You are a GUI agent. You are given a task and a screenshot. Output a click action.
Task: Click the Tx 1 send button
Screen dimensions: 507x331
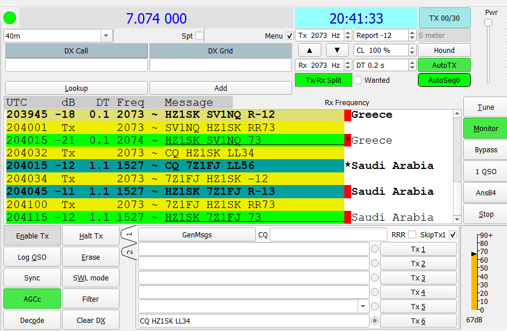(418, 249)
